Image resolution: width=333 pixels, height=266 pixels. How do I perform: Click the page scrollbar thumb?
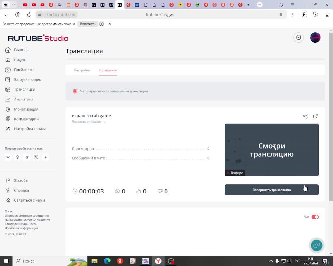tap(331, 116)
